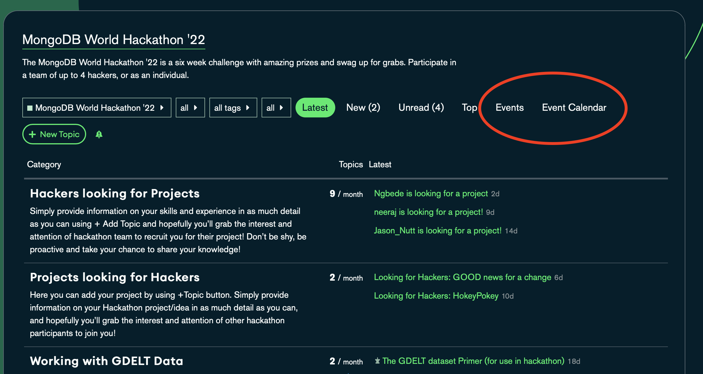703x374 pixels.
Task: Open Projects looking for Hackers category
Action: [115, 277]
